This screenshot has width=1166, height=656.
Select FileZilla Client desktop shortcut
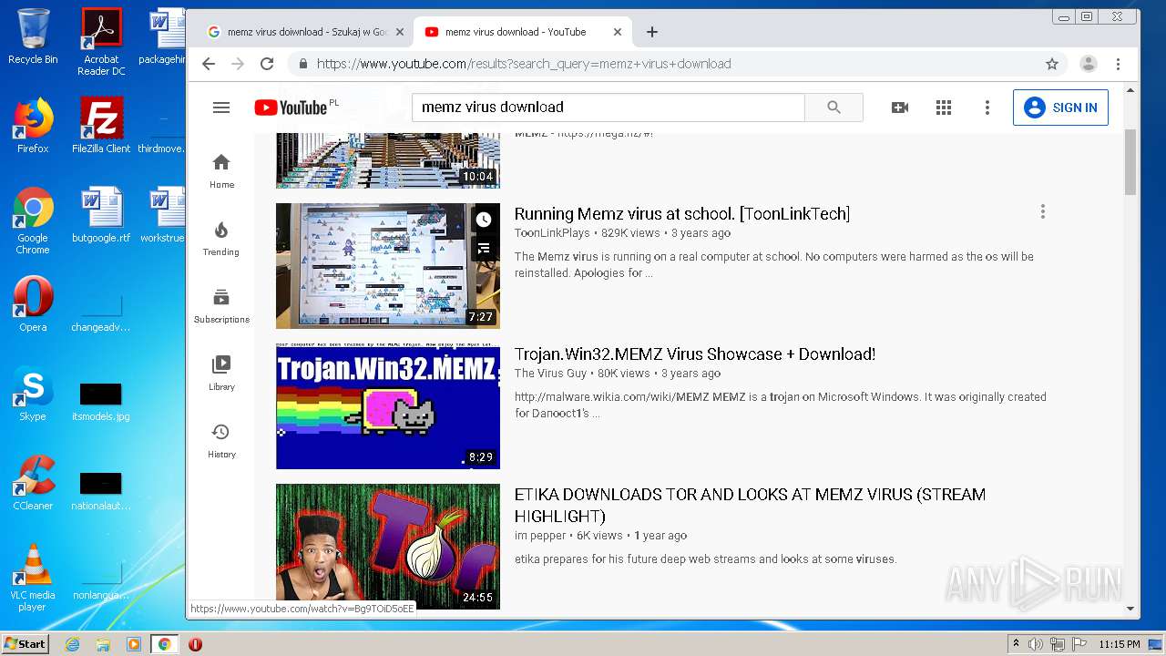[x=101, y=126]
